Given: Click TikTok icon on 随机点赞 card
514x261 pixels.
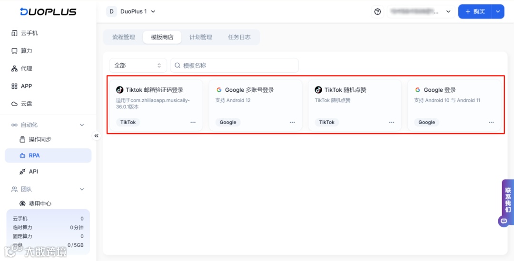Looking at the screenshot, I should [x=318, y=90].
